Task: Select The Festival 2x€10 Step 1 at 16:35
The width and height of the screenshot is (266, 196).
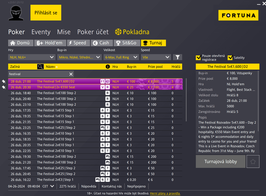Action: tap(95, 133)
